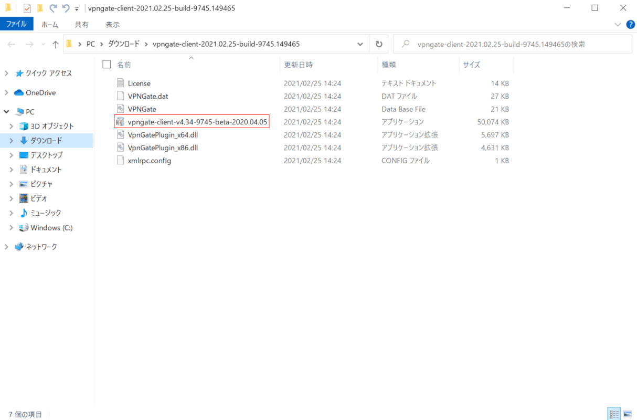Viewport: 637px width, 420px height.
Task: Expand the Quick Access tree node
Action: pos(6,73)
